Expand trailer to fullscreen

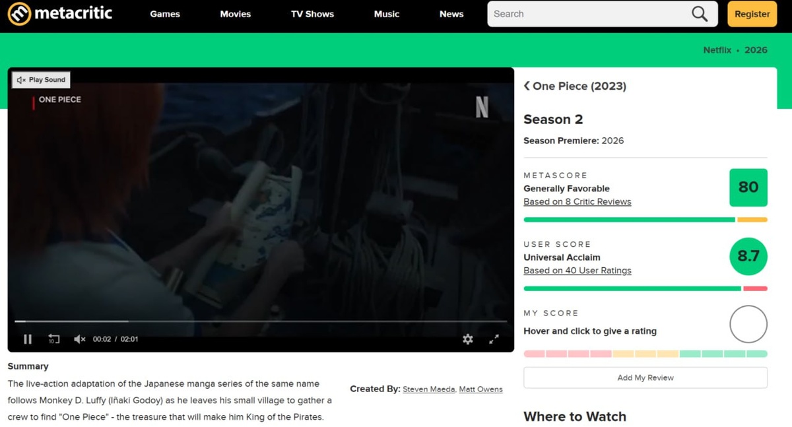click(x=494, y=339)
